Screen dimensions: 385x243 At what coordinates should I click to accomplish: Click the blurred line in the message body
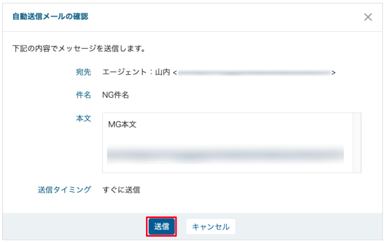[225, 154]
